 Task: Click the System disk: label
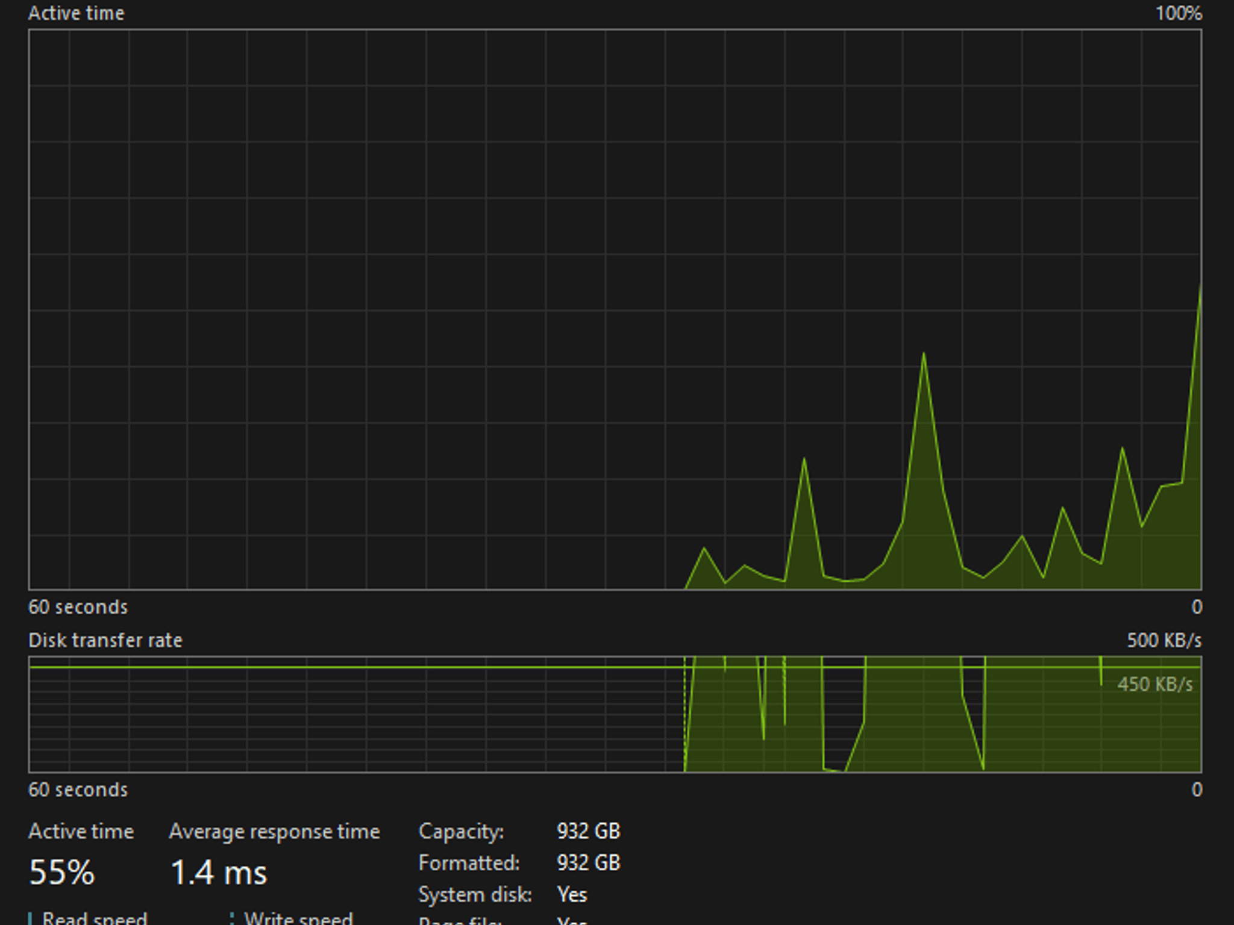click(475, 895)
